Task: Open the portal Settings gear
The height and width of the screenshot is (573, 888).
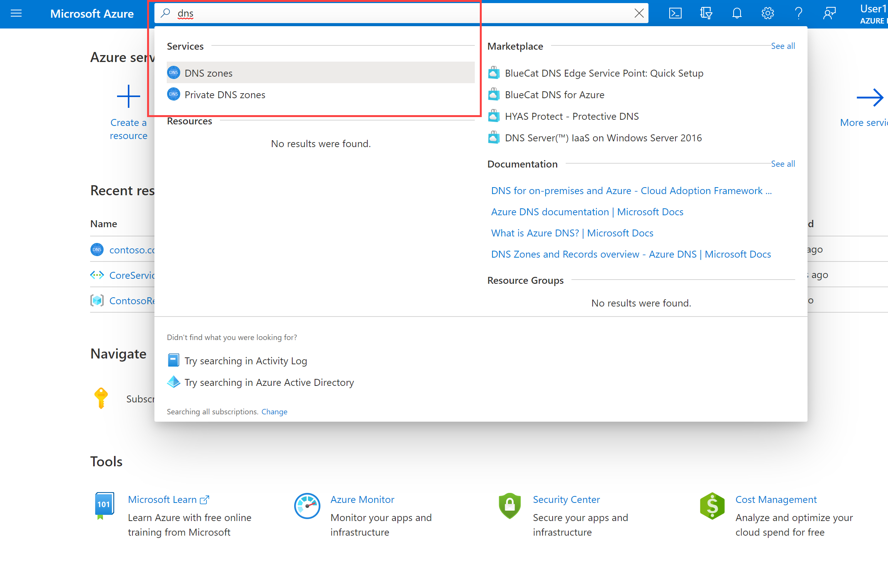Action: 767,13
